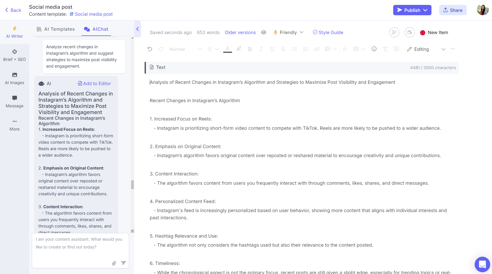This screenshot has width=492, height=274.
Task: Click the 'Analyze recent changes' prompt message
Action: coord(84,57)
